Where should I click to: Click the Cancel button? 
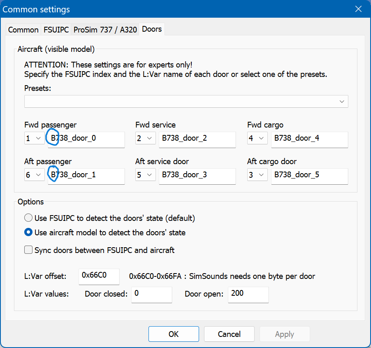[x=229, y=334]
